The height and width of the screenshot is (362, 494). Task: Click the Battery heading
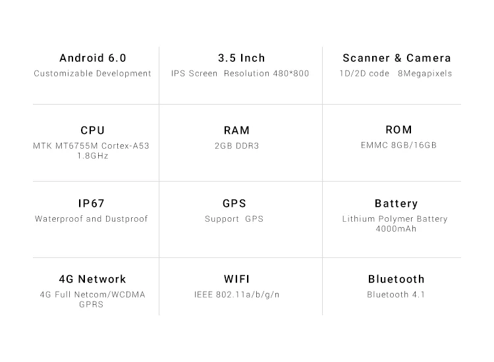(x=396, y=203)
